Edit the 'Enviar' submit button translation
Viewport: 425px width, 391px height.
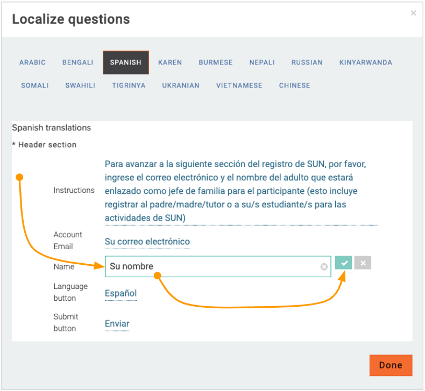pos(117,324)
